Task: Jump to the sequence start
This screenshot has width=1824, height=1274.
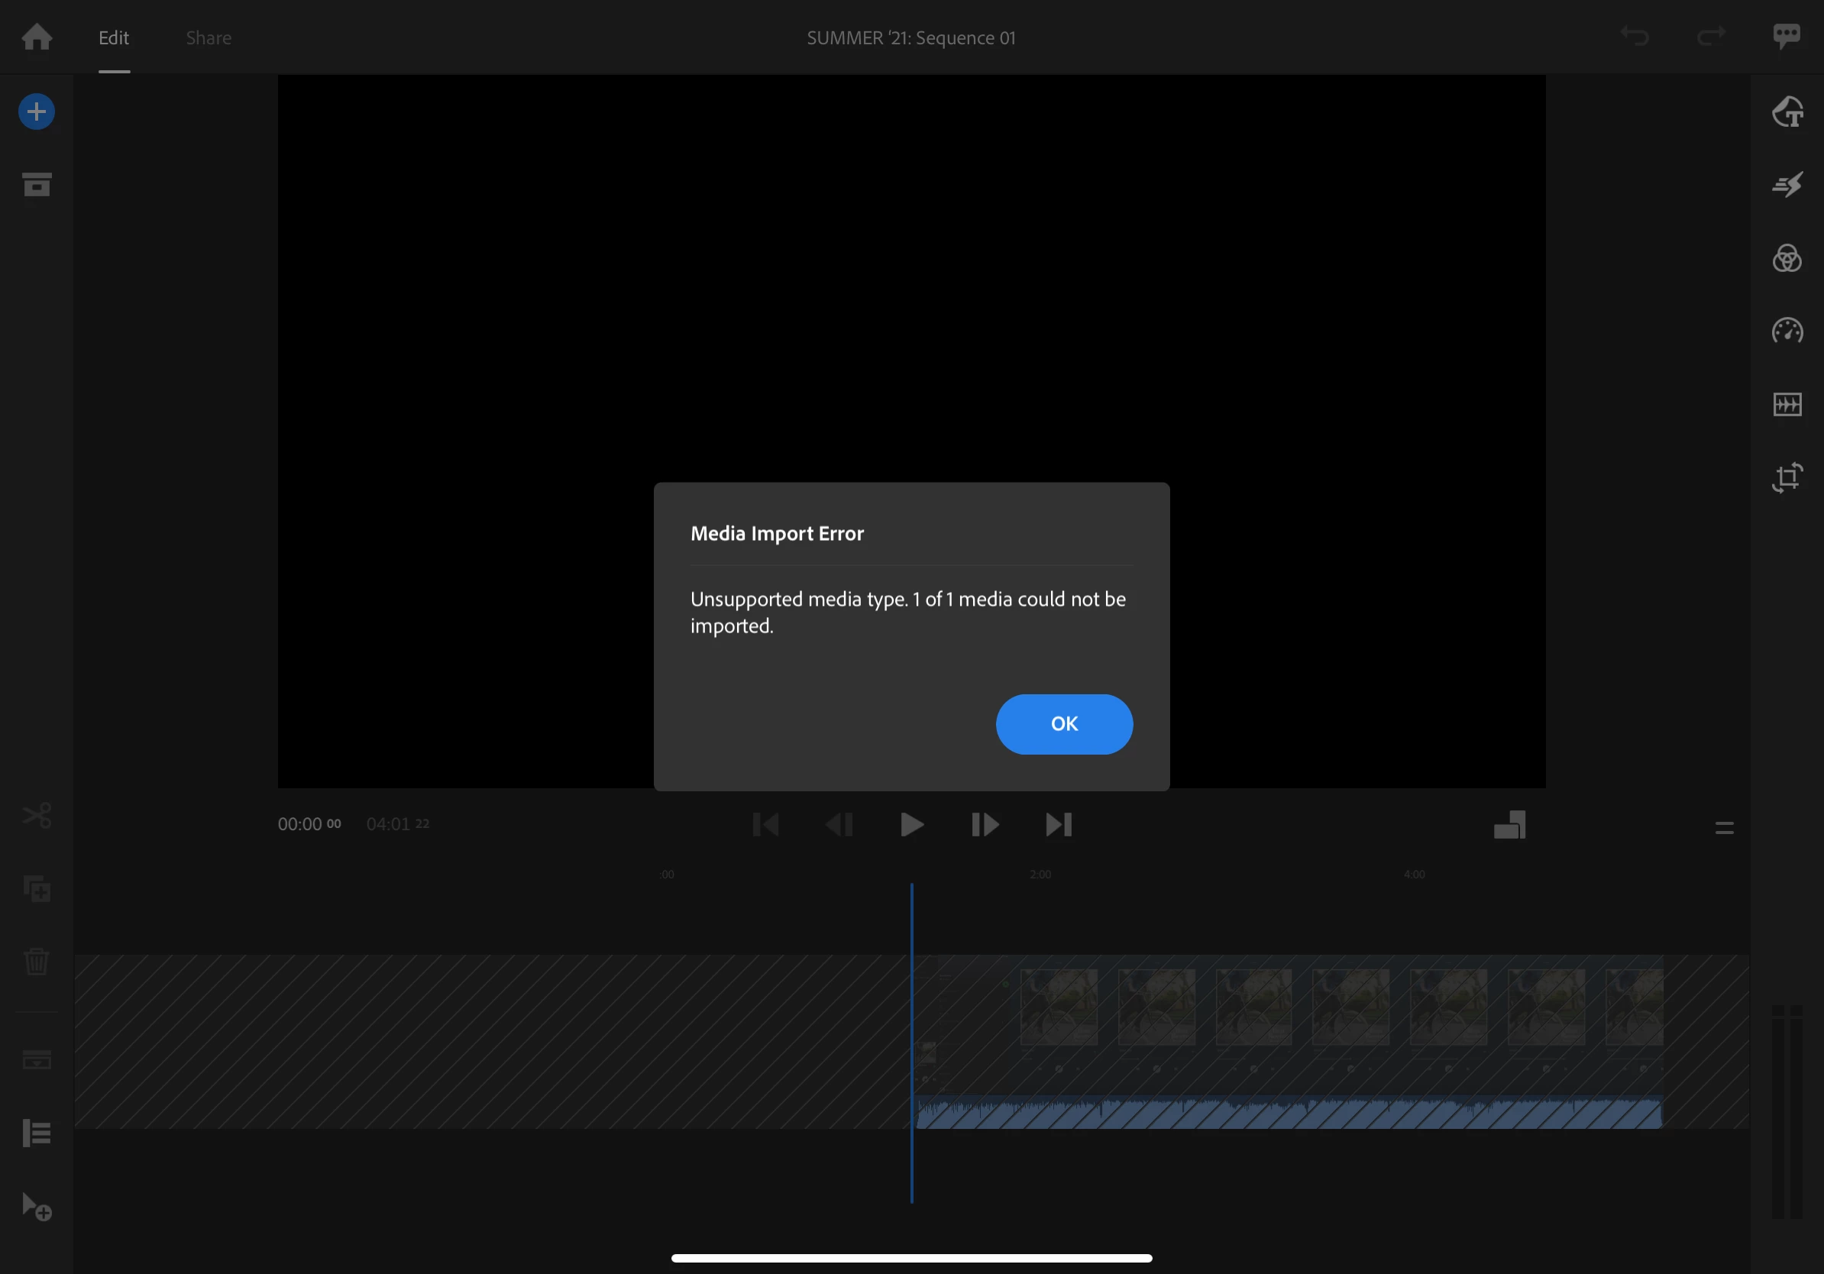Action: [x=765, y=824]
